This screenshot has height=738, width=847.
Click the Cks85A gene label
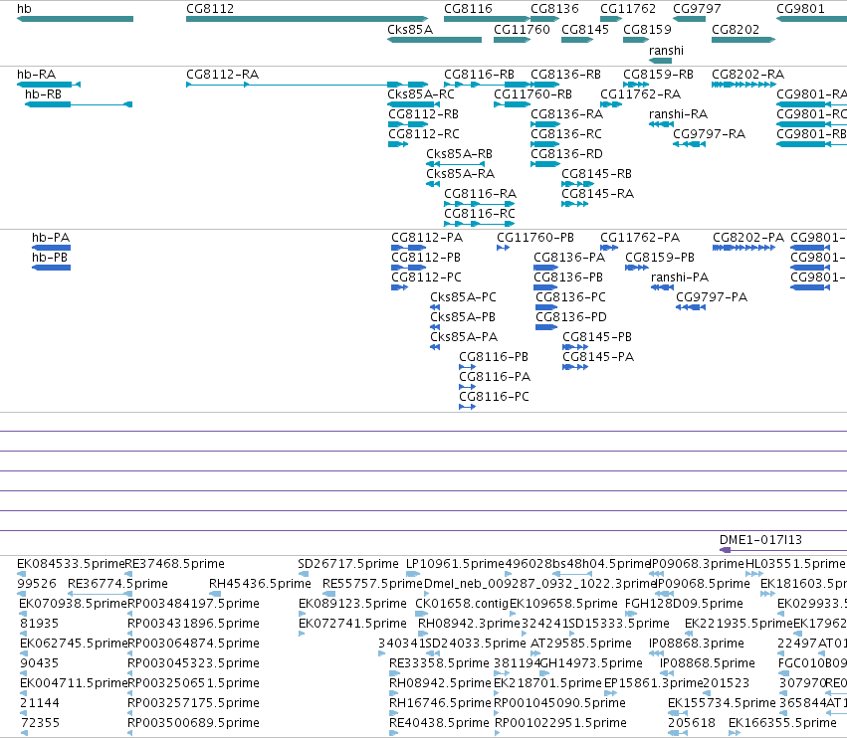(410, 30)
